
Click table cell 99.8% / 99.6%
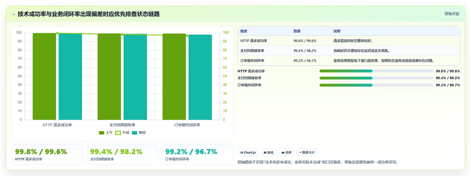305,41
